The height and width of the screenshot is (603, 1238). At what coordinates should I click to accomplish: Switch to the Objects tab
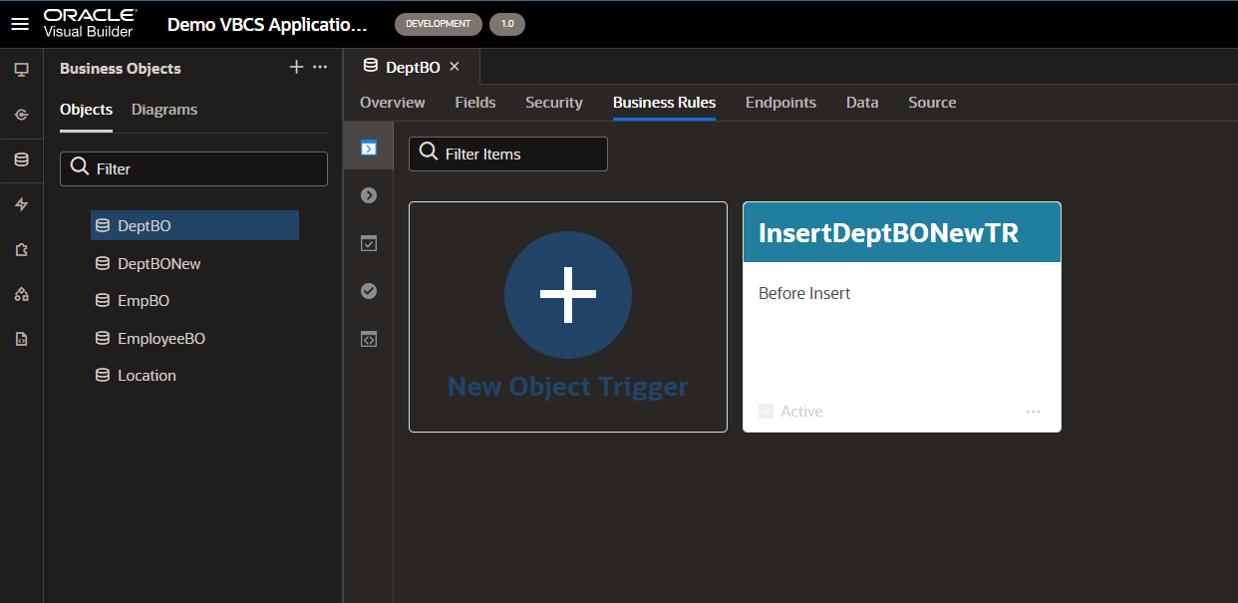click(x=86, y=110)
